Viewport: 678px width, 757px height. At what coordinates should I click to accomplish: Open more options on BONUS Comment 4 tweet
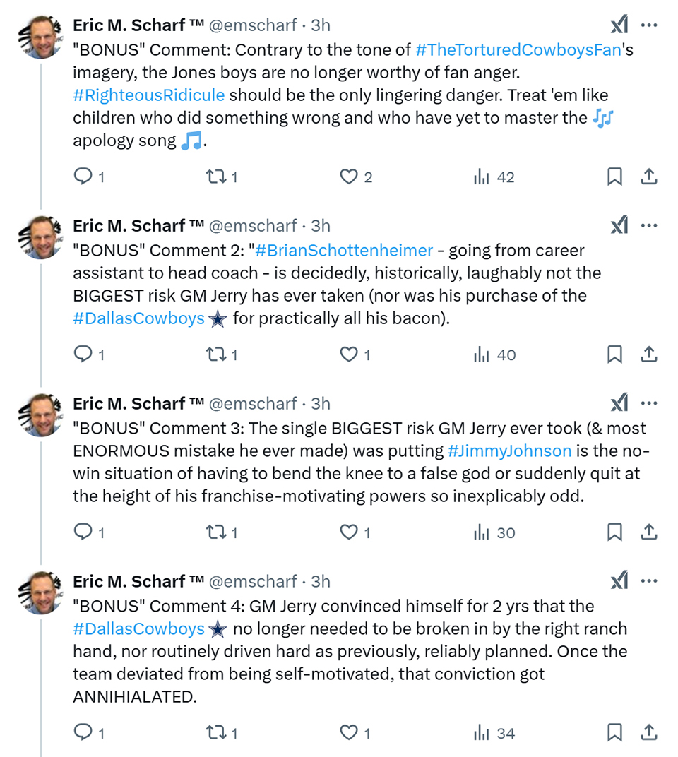649,580
